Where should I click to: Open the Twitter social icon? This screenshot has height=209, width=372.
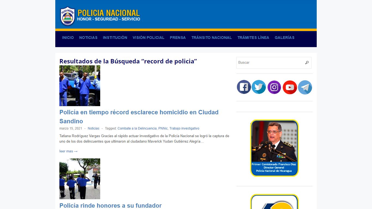[x=259, y=87]
